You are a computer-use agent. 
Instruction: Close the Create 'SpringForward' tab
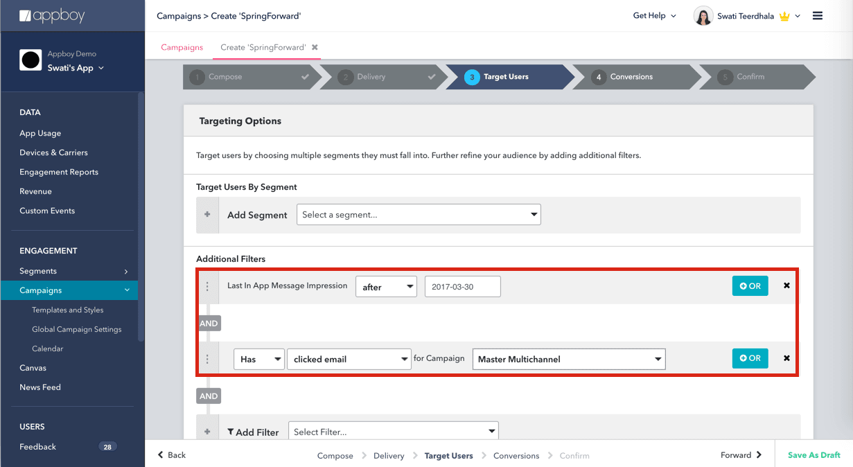(x=315, y=47)
